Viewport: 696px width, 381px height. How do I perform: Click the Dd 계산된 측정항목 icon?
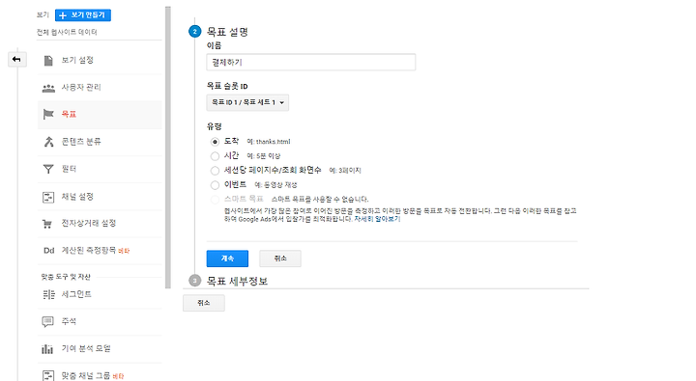tap(49, 251)
